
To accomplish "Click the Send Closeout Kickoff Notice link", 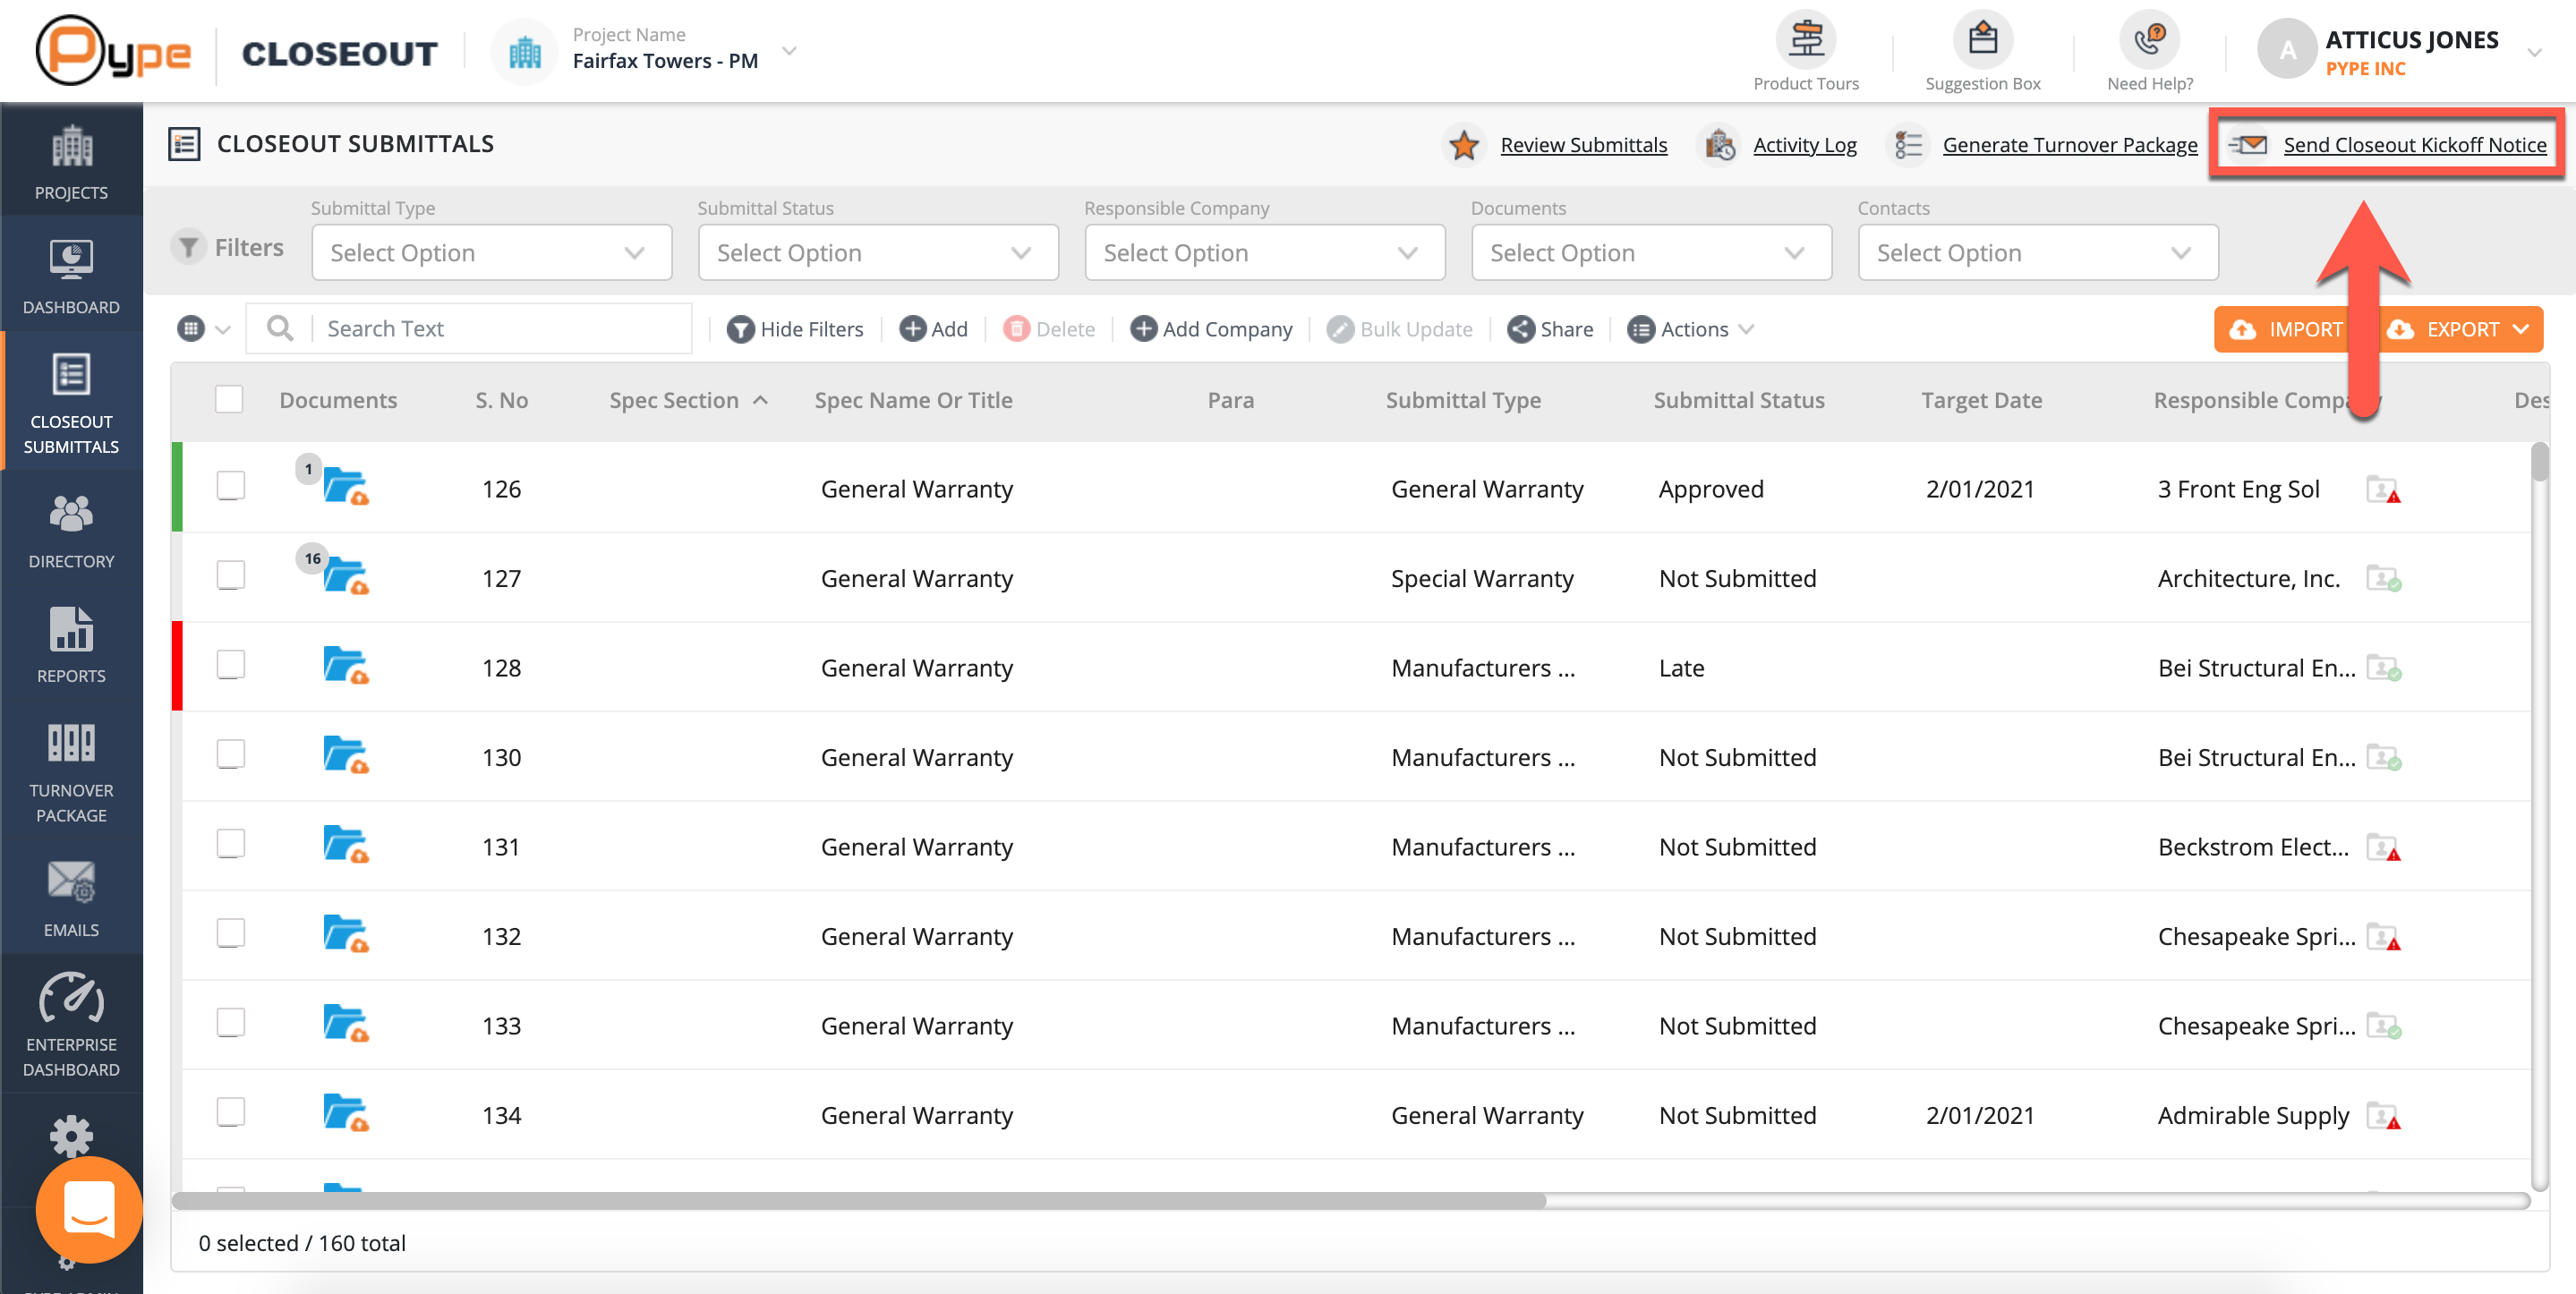I will coord(2413,145).
